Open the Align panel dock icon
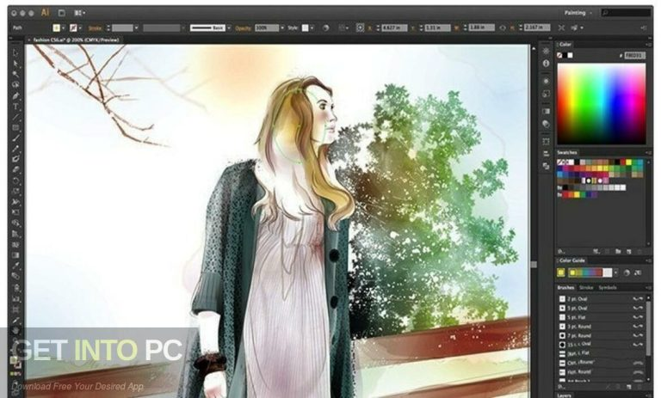This screenshot has height=398, width=661. pyautogui.click(x=546, y=153)
